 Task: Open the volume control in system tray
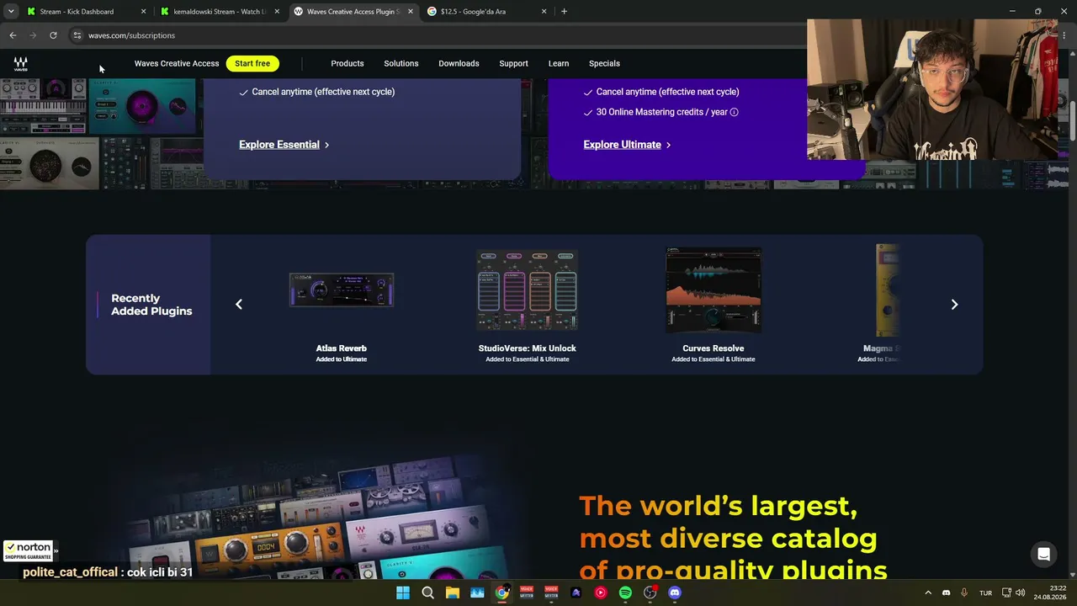(x=1020, y=593)
